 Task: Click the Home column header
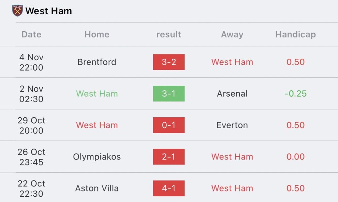pyautogui.click(x=97, y=34)
